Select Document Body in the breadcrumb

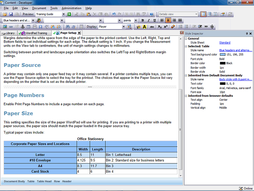(14, 181)
